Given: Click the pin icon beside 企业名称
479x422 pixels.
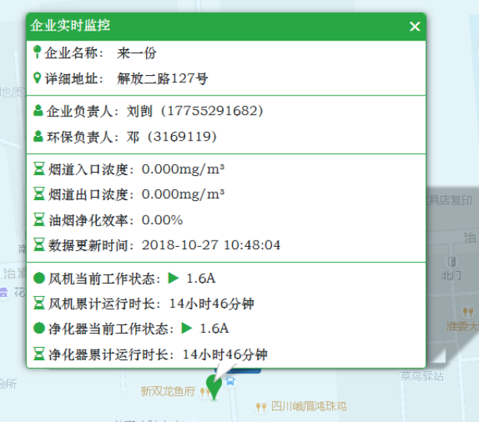Looking at the screenshot, I should (x=38, y=52).
